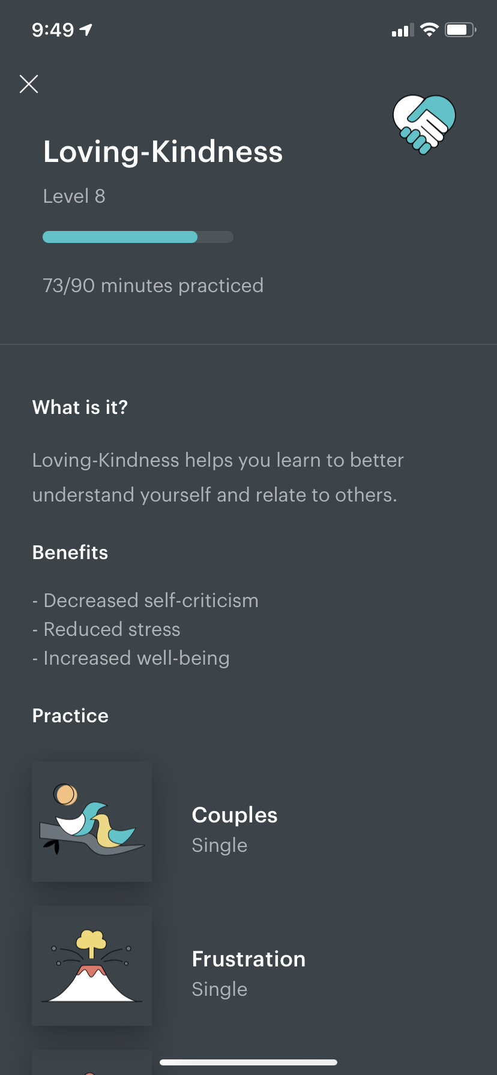
Task: Close the Loving-Kindness detail screen
Action: (29, 84)
